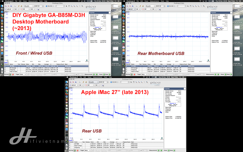Screen dimensions: 243x152
Task: Select Persistence mode icon in Front/Wired USB window
Action: [x=8, y=6]
